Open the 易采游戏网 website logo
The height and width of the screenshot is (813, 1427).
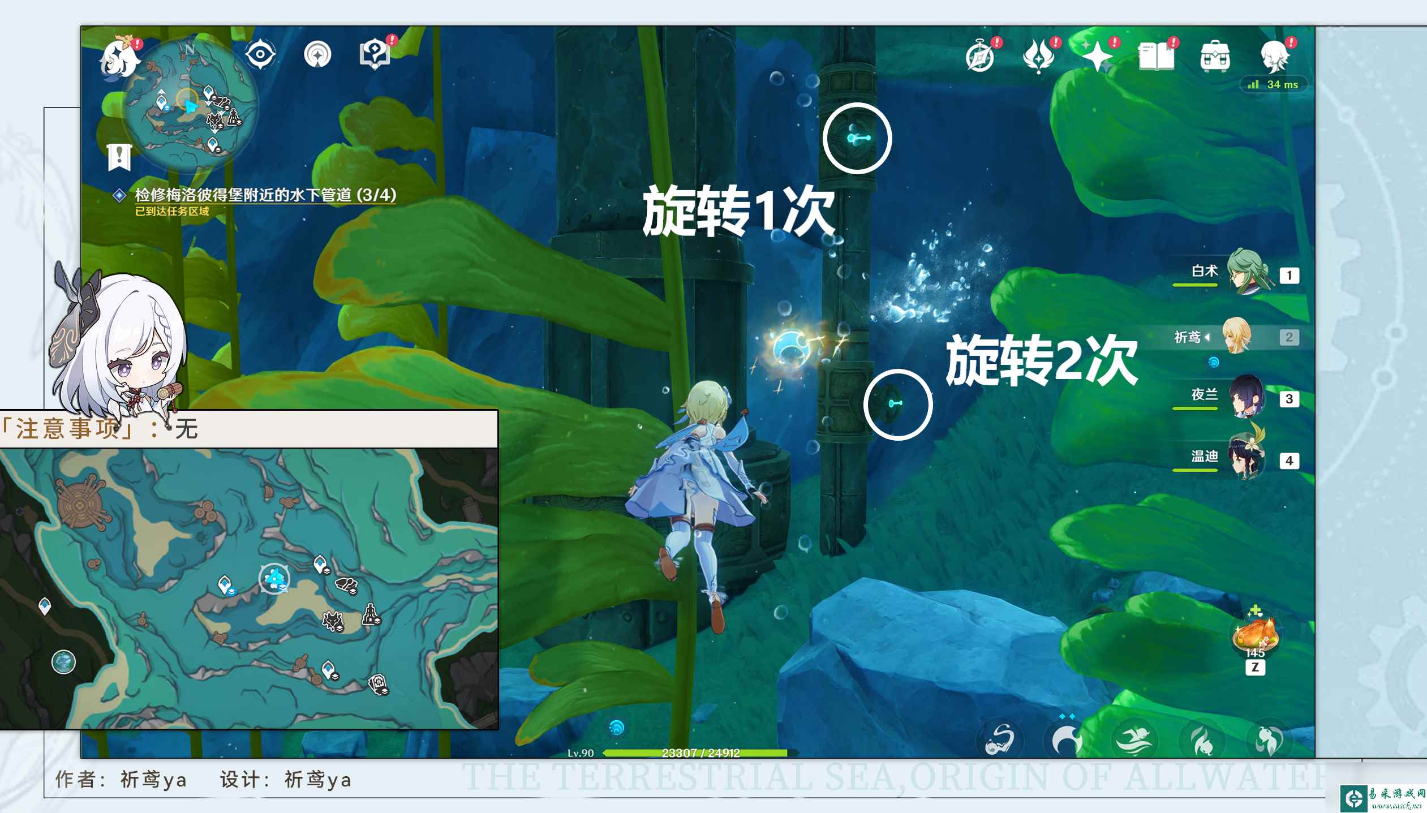(x=1383, y=798)
